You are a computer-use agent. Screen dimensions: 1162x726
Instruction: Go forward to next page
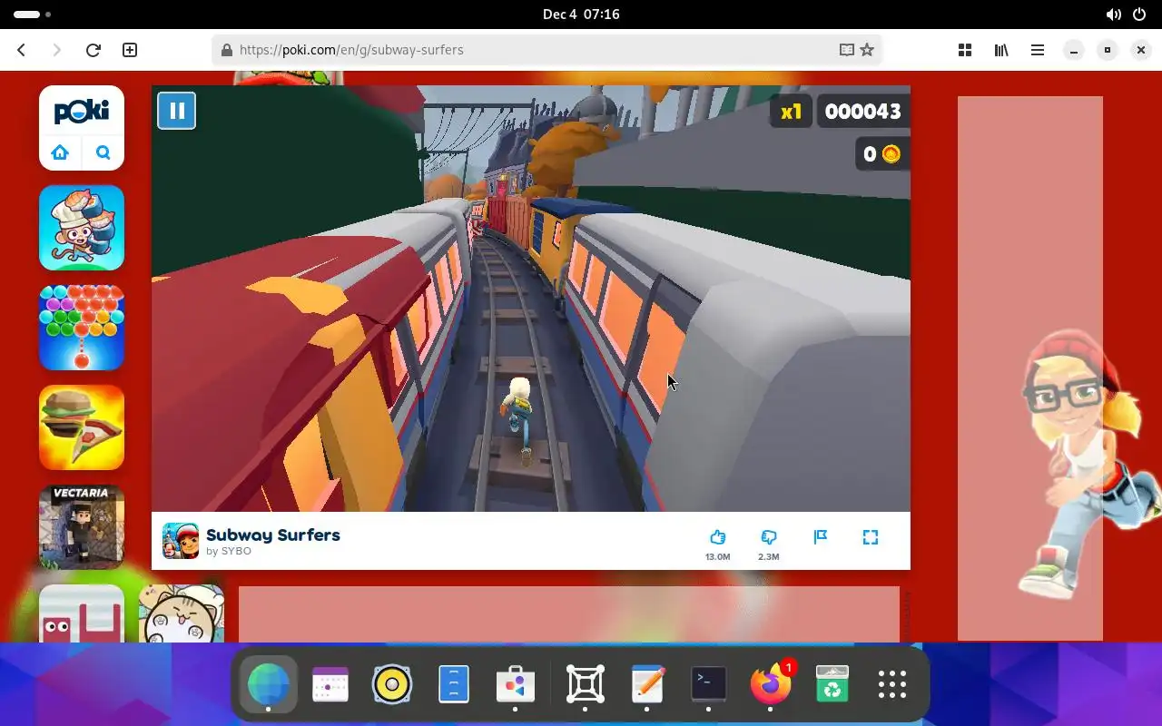click(56, 50)
